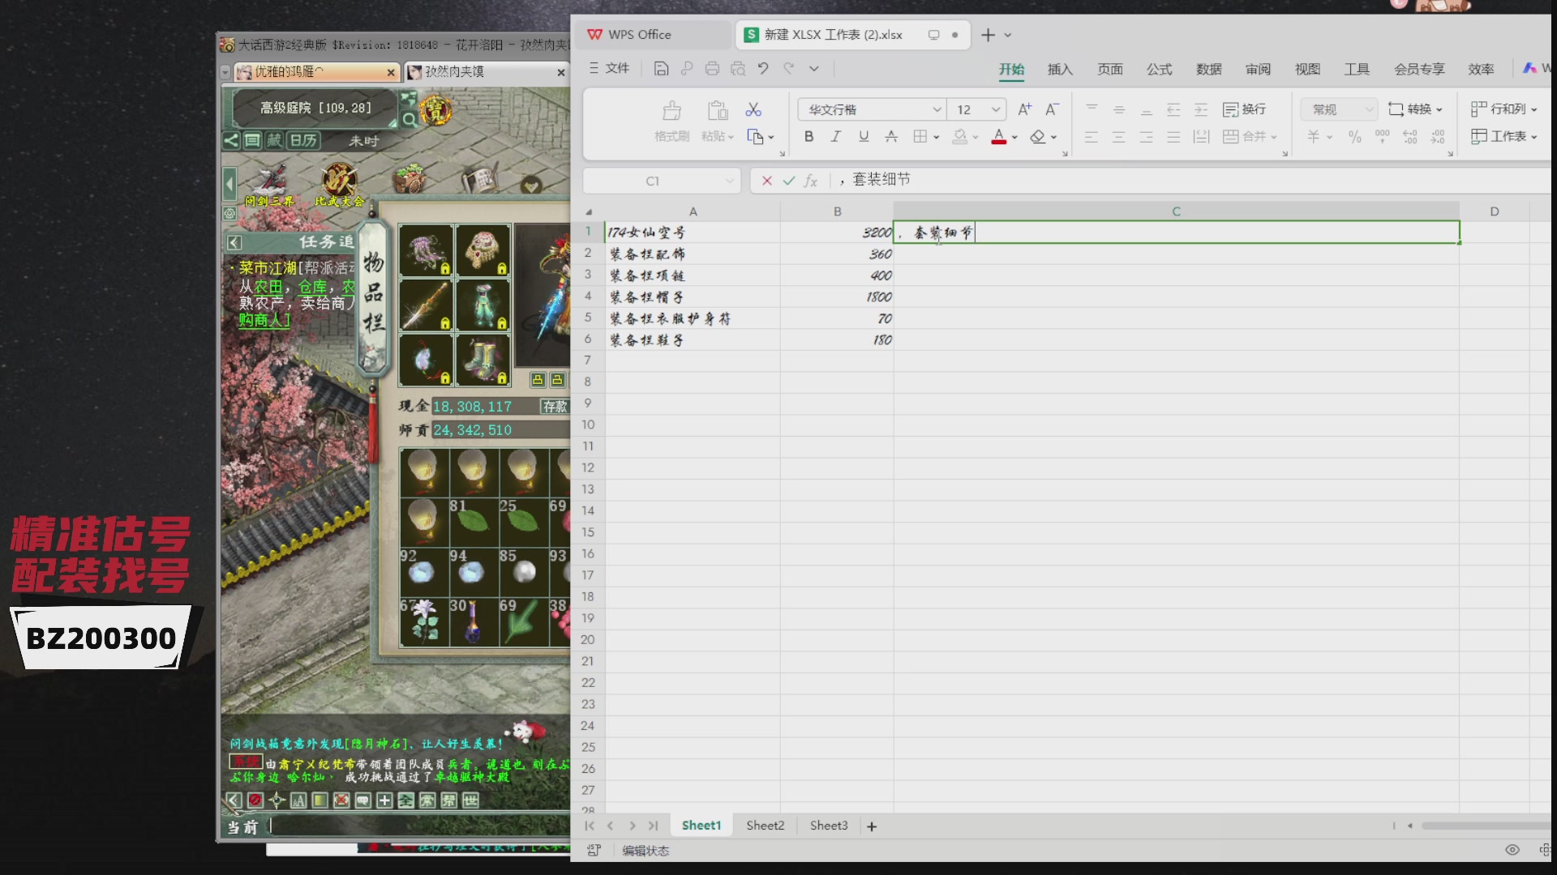Click the Redo arrow icon
The image size is (1557, 875).
(788, 69)
